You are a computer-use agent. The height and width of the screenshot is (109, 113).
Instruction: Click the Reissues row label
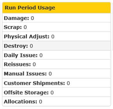pos(17,64)
